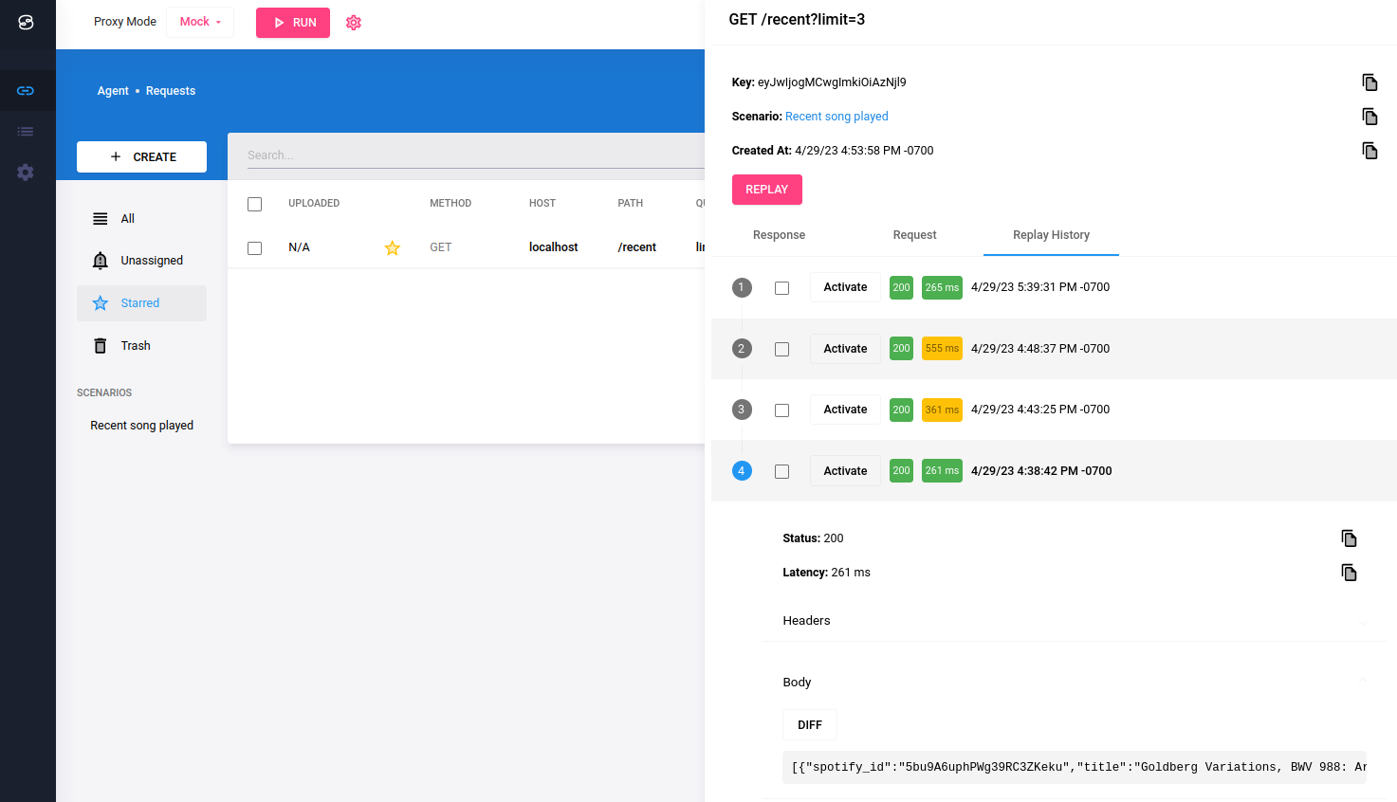1397x802 pixels.
Task: Copy the Status value using its copy icon
Action: point(1349,538)
